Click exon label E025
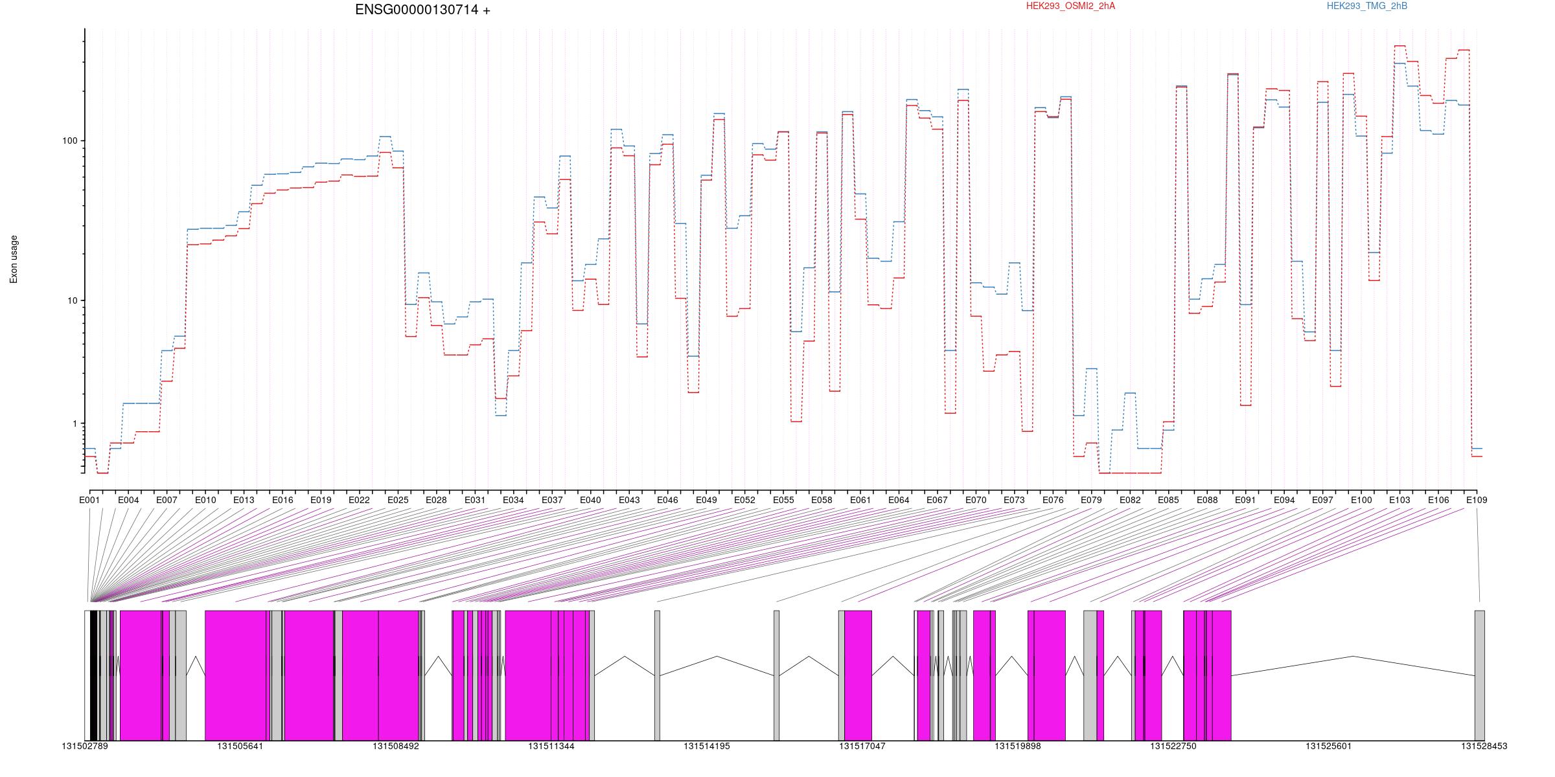Screen dimensions: 1555x777 coord(398,500)
